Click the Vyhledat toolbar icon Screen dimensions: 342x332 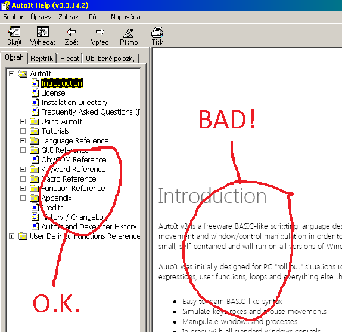pos(43,32)
